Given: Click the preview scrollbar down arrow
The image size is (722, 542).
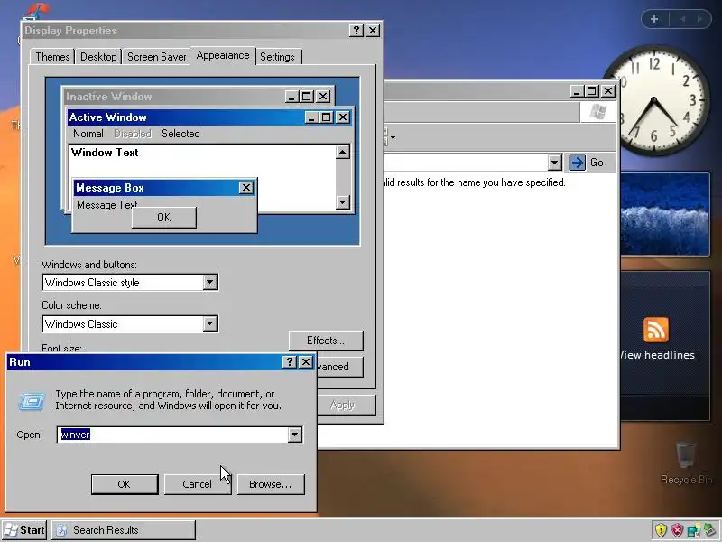Looking at the screenshot, I should coord(343,201).
